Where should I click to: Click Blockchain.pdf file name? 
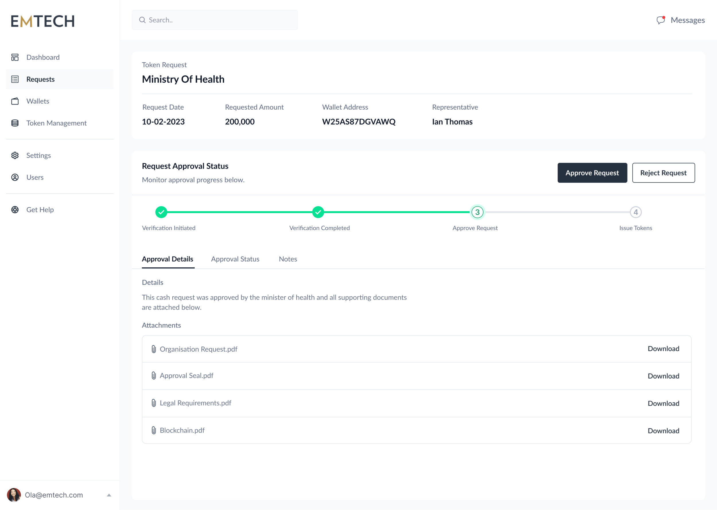pyautogui.click(x=182, y=430)
